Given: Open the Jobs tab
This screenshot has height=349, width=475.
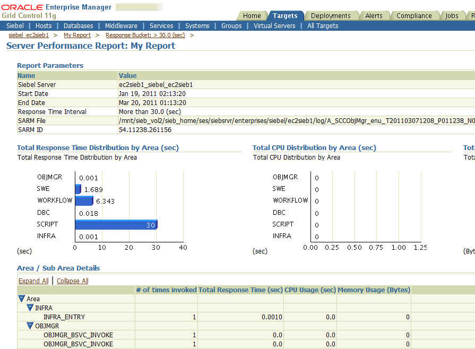Looking at the screenshot, I should 451,16.
